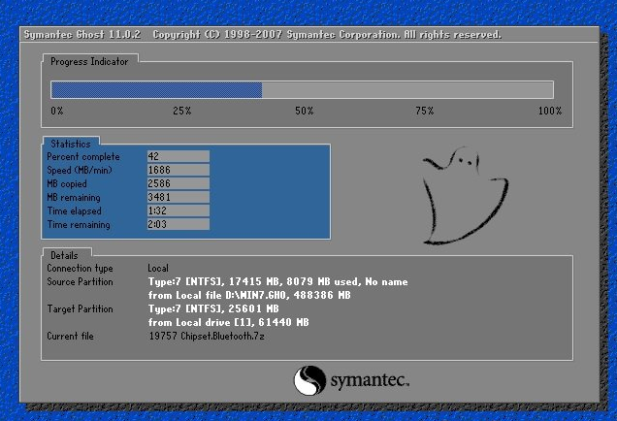Click the Symantec yin-yang logo icon

[309, 380]
